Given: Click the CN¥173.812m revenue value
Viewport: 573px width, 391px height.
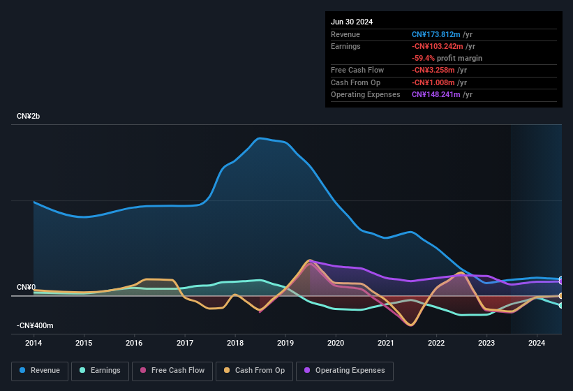Looking at the screenshot, I should pyautogui.click(x=436, y=34).
